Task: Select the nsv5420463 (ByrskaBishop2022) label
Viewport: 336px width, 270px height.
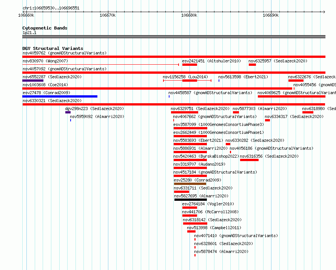Action: (x=206, y=156)
